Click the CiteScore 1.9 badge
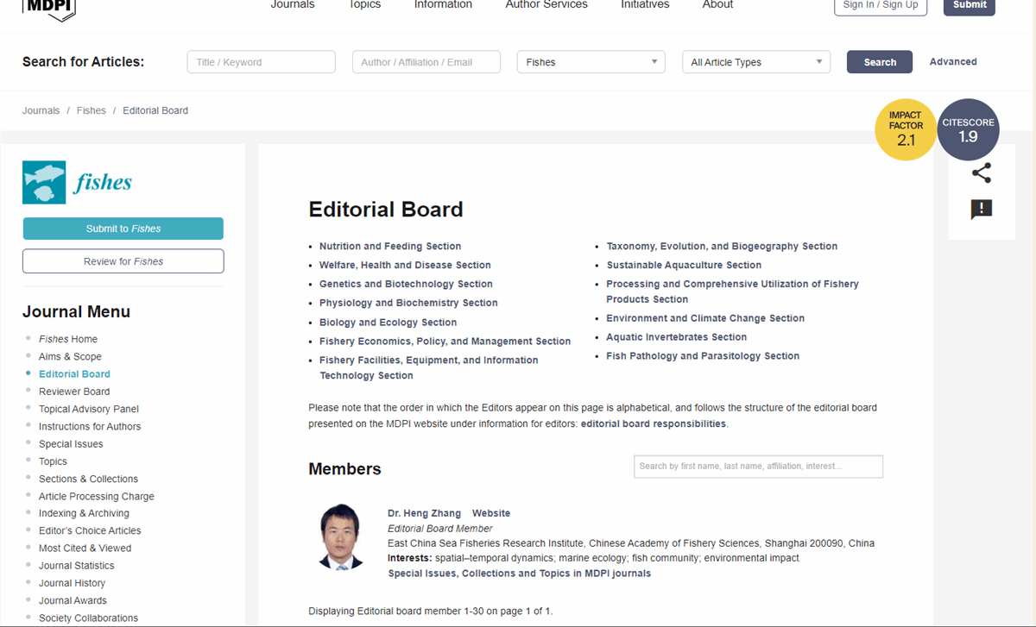 click(x=968, y=130)
